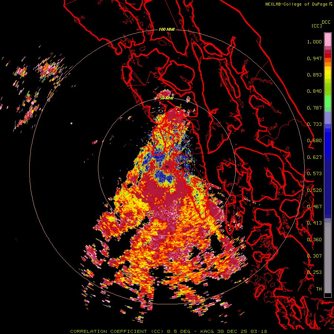Click the 0.573 color scale value
The image size is (334, 334).
click(x=314, y=174)
